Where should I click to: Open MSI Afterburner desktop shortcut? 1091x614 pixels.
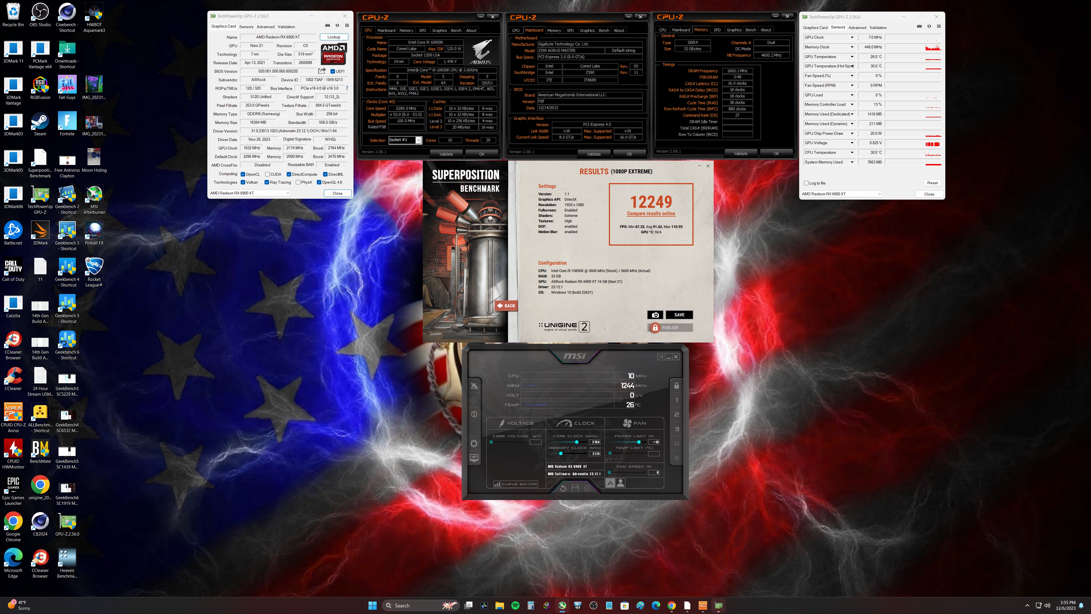(x=94, y=200)
